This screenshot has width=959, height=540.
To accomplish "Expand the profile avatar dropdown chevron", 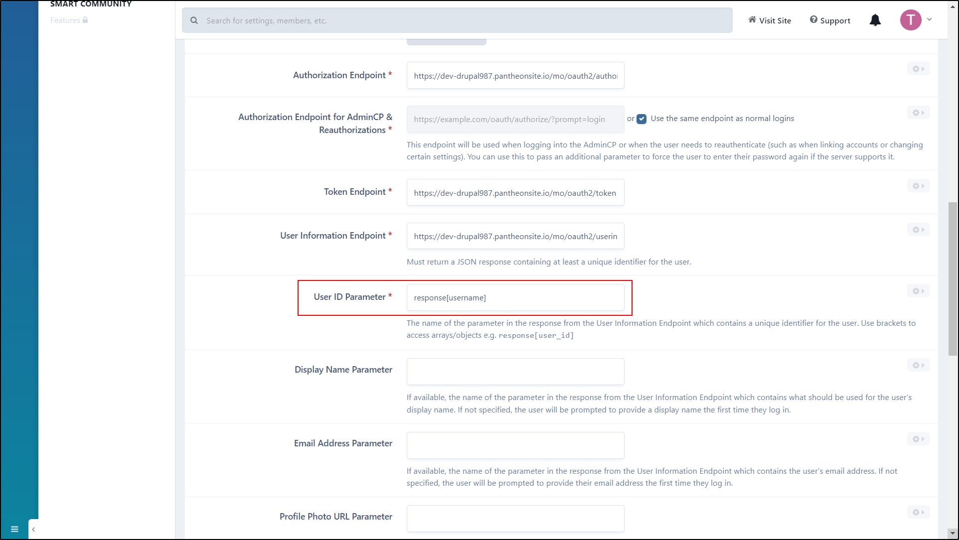I will pyautogui.click(x=930, y=19).
